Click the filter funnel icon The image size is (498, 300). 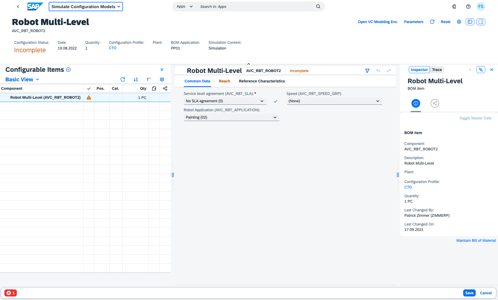point(367,71)
